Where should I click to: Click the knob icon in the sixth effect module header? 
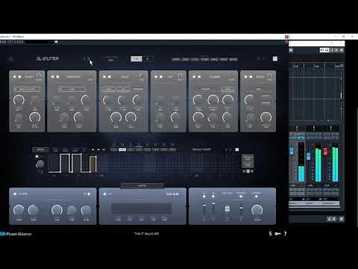click(x=270, y=75)
